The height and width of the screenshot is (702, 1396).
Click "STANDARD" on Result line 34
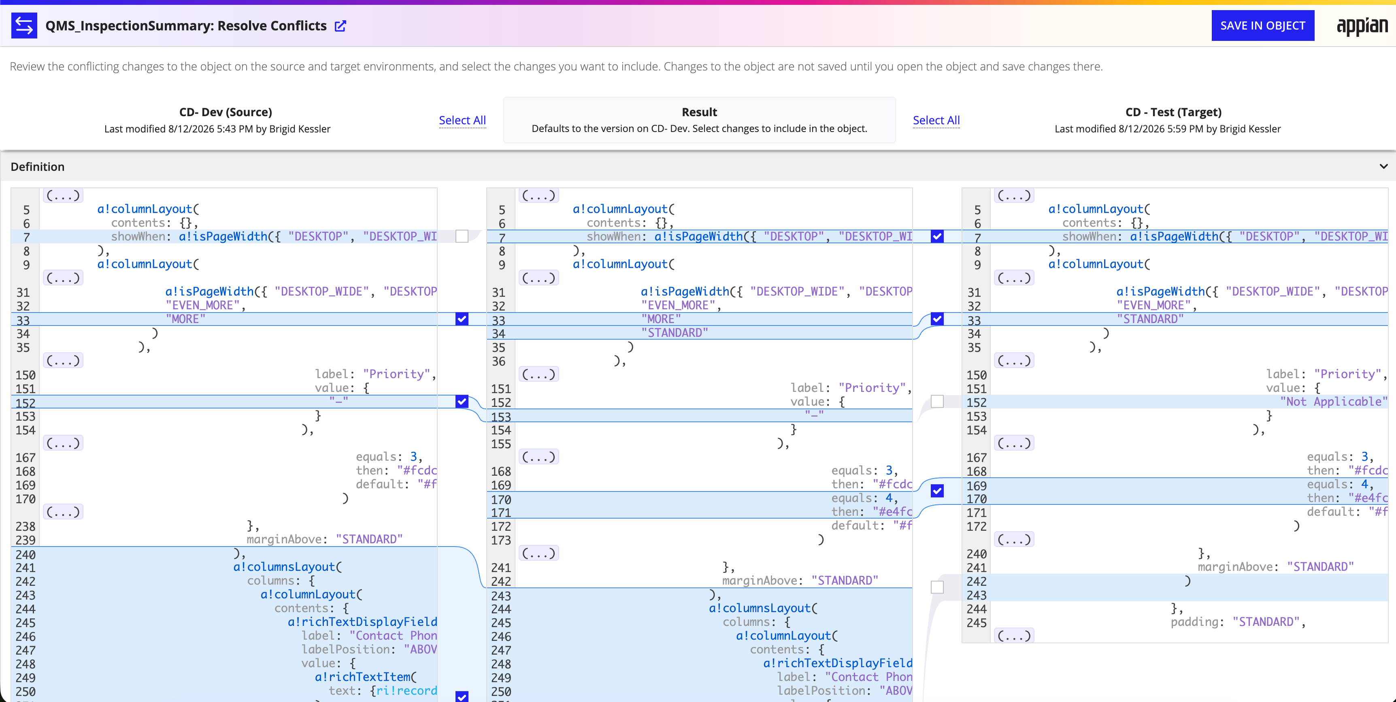(675, 333)
